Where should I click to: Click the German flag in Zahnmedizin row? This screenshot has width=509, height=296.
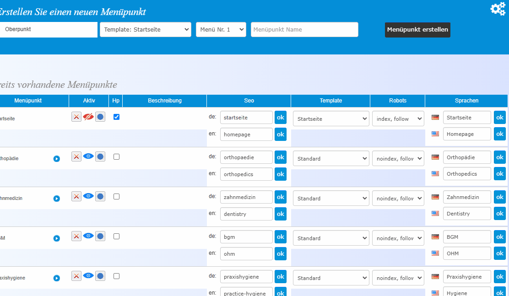(x=435, y=197)
